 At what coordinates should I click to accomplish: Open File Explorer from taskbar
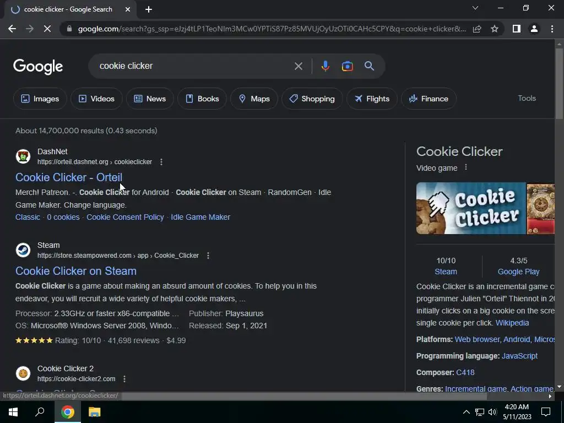tap(94, 412)
